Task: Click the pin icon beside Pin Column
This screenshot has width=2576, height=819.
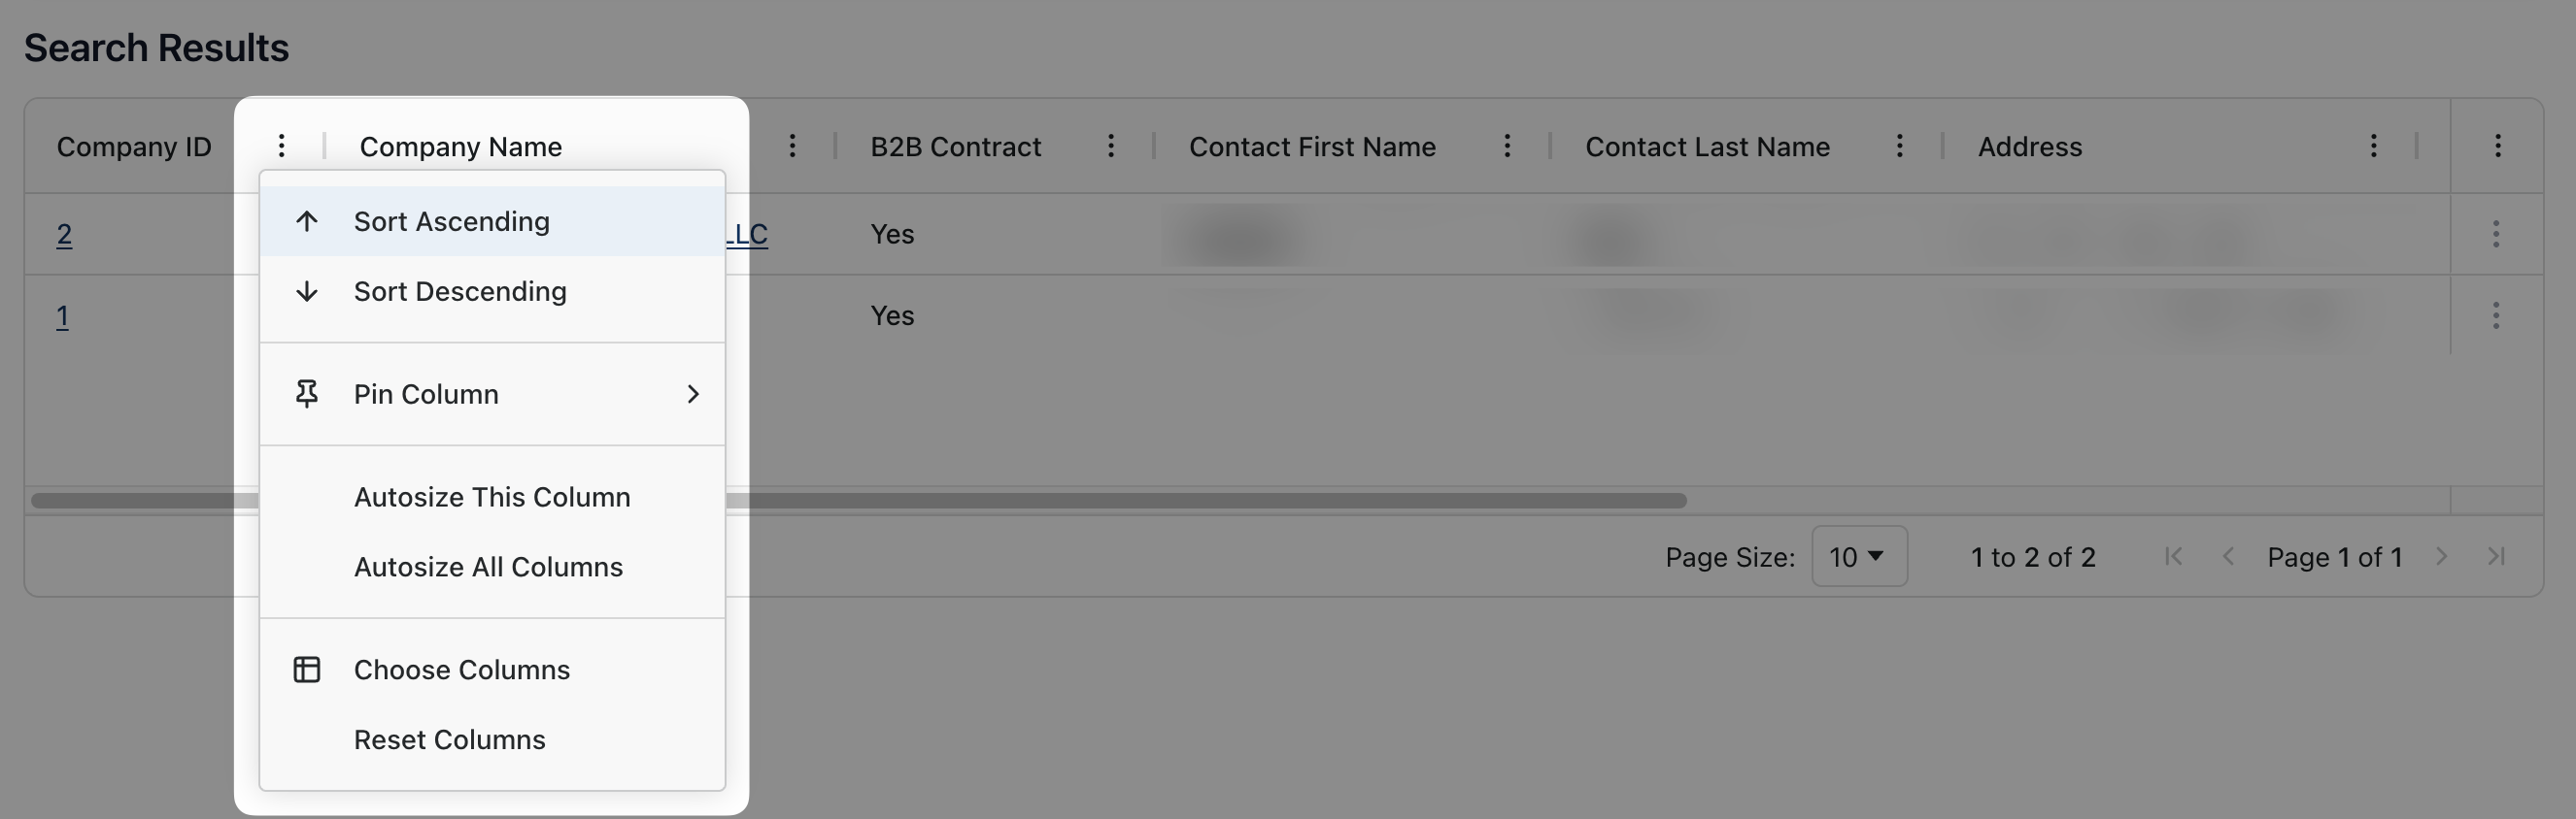Action: (306, 394)
